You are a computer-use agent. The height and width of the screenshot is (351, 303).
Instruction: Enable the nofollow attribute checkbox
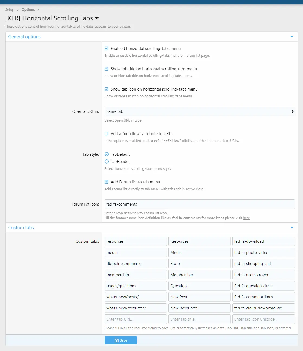click(106, 134)
